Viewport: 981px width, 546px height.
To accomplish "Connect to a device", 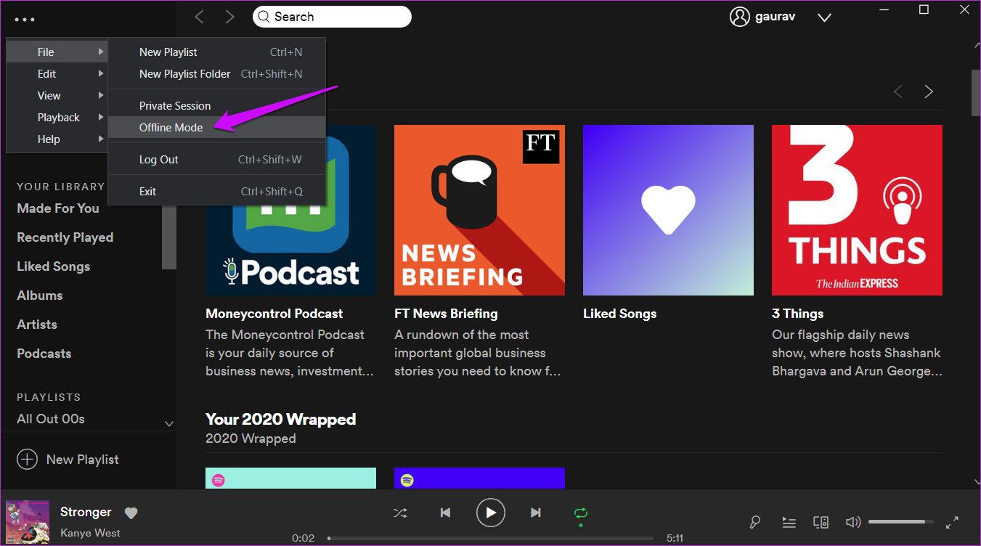I will click(821, 522).
